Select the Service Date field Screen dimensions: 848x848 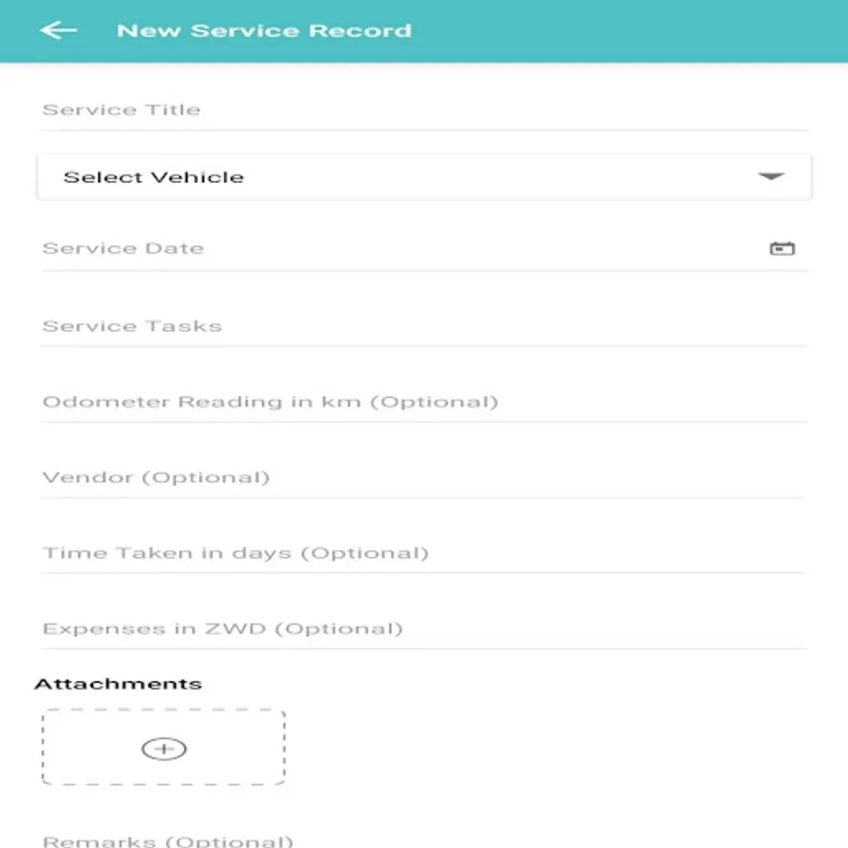(424, 249)
